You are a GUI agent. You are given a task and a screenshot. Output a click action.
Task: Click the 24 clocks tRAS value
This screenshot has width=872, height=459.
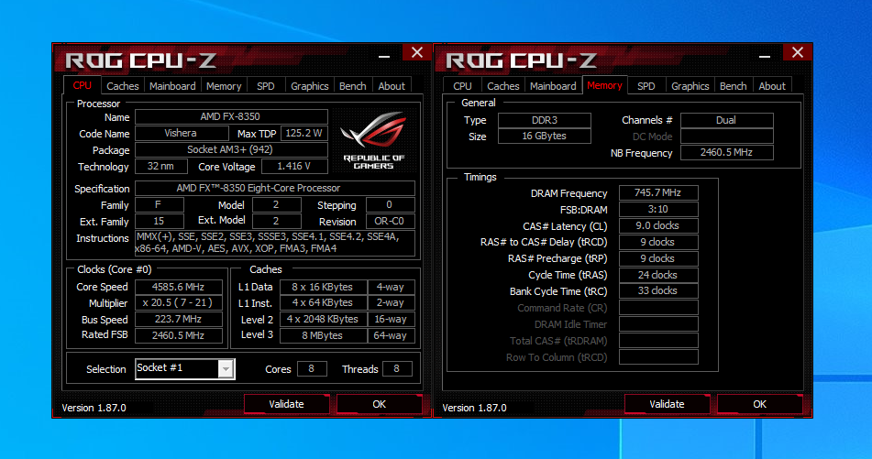[x=658, y=275]
